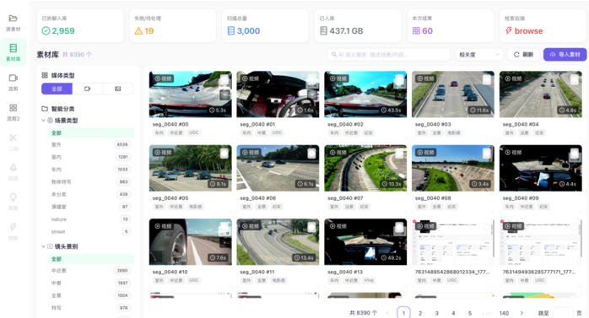Select the image-only media type tab
Image resolution: width=589 pixels, height=318 pixels.
pyautogui.click(x=117, y=89)
